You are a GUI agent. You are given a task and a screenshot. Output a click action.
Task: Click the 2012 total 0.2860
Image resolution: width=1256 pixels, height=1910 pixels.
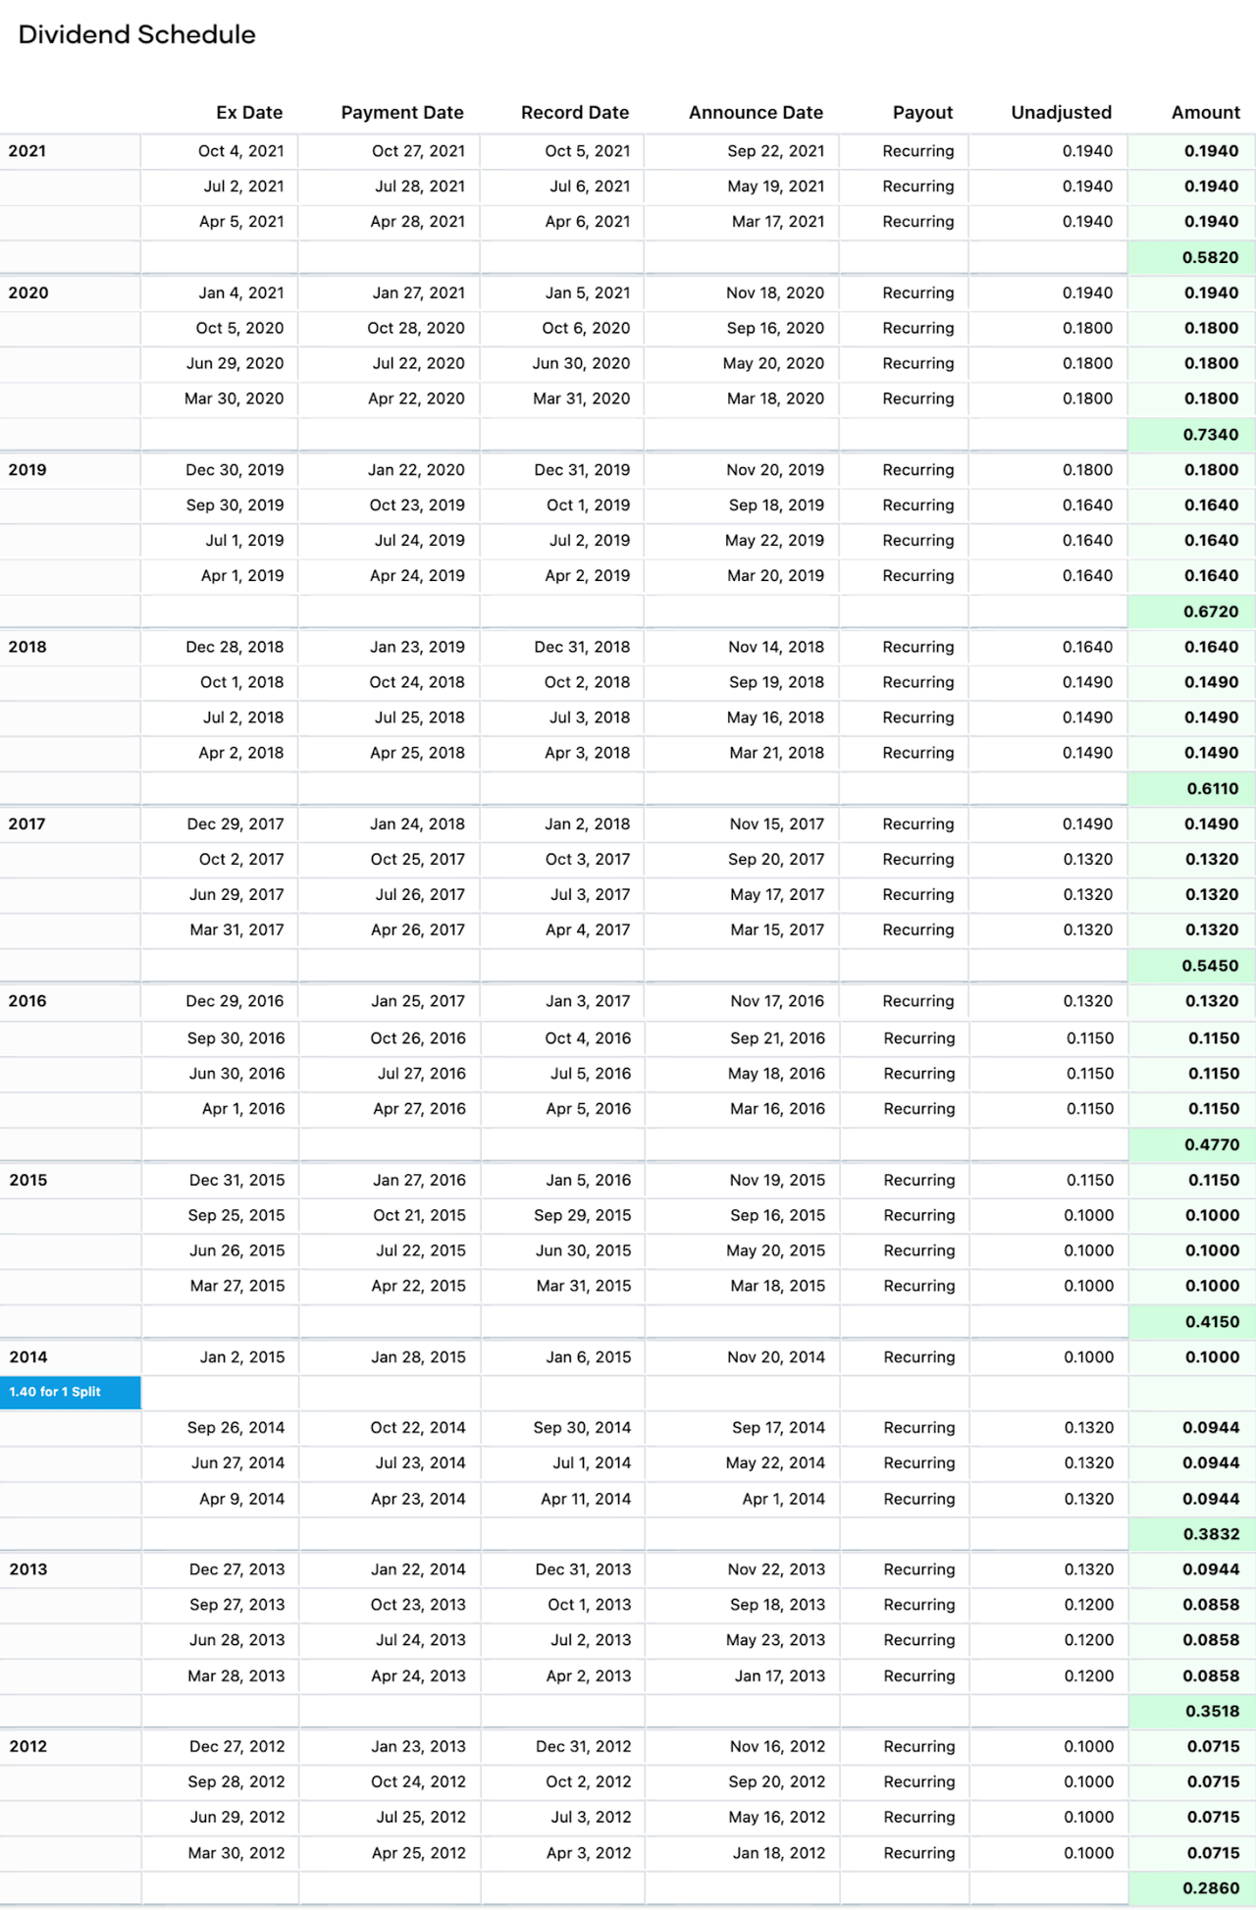coord(1212,1888)
